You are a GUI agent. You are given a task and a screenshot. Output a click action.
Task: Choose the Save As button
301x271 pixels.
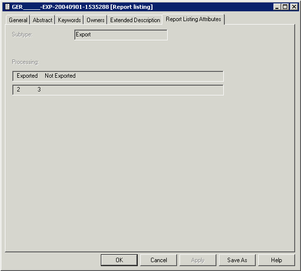[237, 260]
